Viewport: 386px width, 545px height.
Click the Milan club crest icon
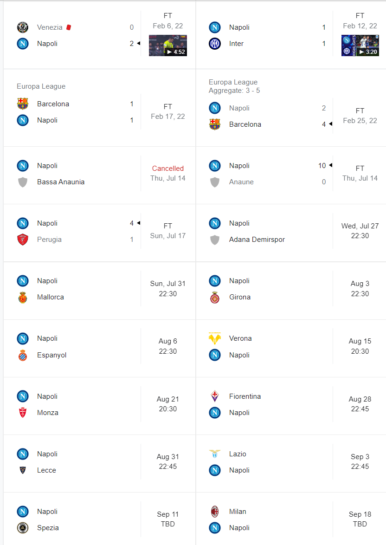coord(215,511)
